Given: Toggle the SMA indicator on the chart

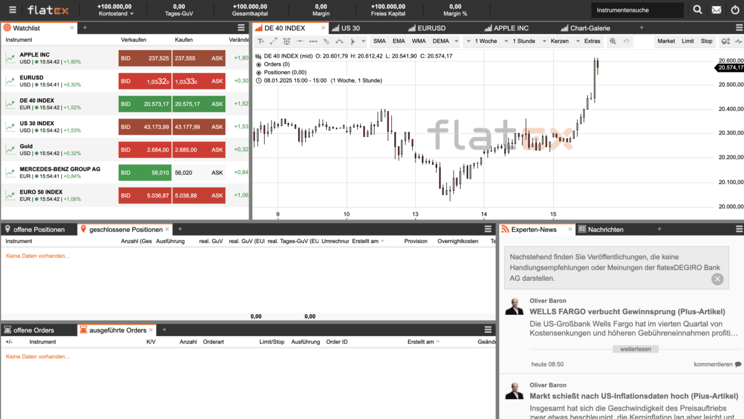Looking at the screenshot, I should click(x=379, y=42).
